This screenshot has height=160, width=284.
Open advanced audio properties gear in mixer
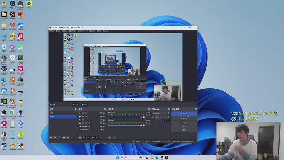[x=109, y=137]
